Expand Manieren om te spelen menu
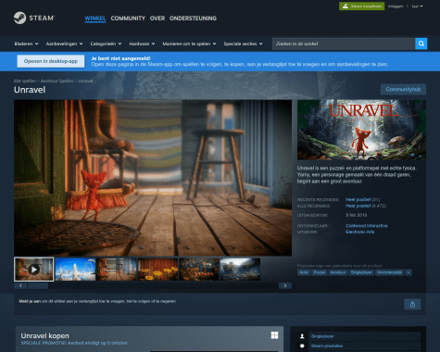440x352 pixels. (189, 44)
